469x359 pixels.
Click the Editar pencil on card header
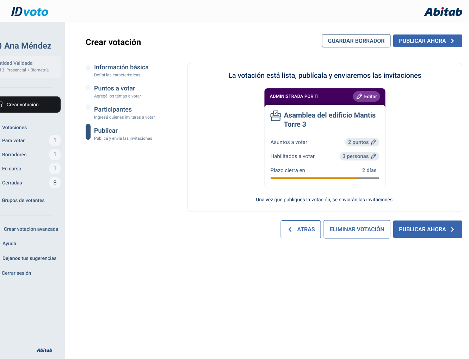pyautogui.click(x=359, y=96)
